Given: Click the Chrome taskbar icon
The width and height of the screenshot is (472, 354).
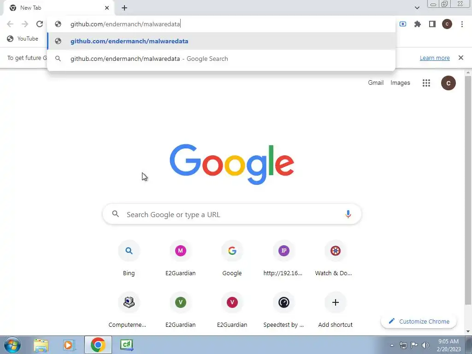Looking at the screenshot, I should pos(98,345).
